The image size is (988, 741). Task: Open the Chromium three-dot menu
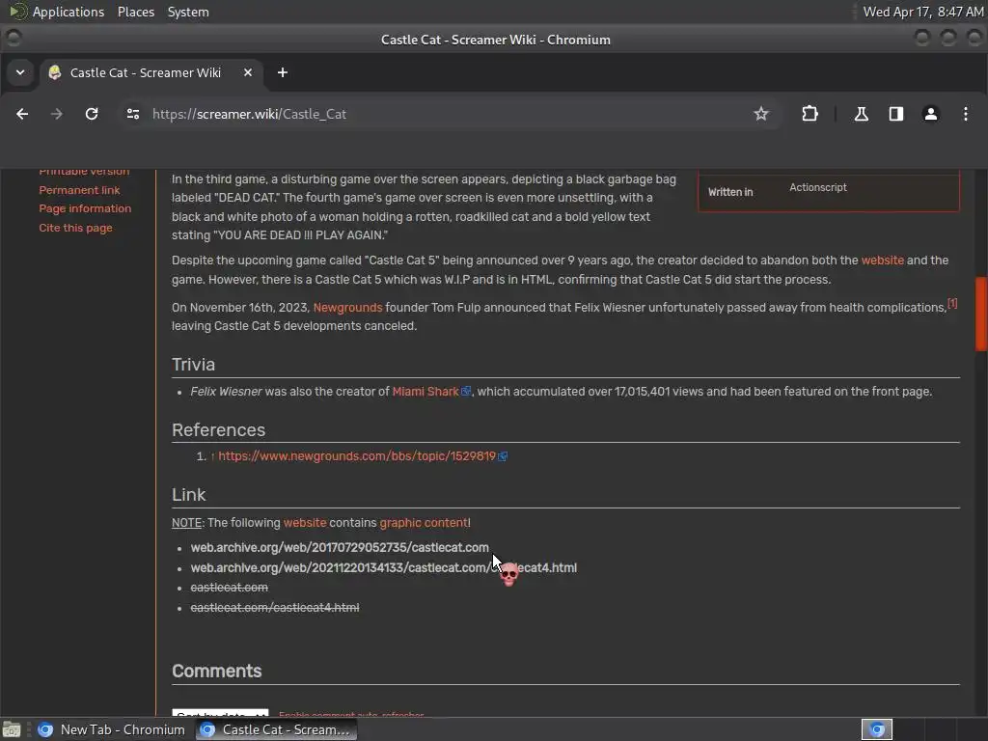965,114
